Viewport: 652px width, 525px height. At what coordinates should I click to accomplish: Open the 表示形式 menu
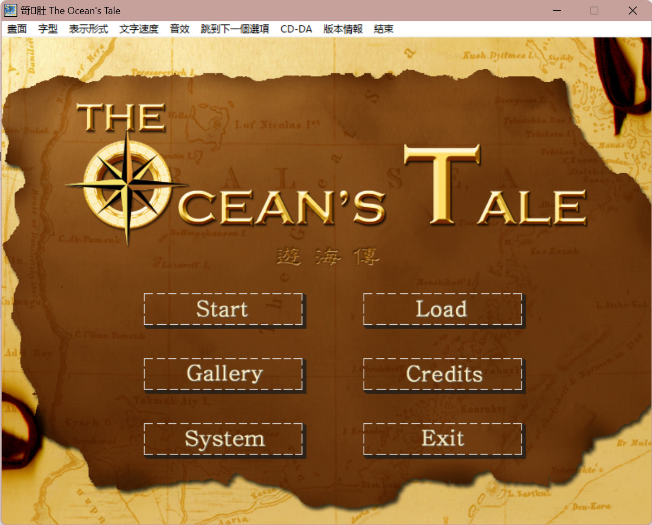88,29
